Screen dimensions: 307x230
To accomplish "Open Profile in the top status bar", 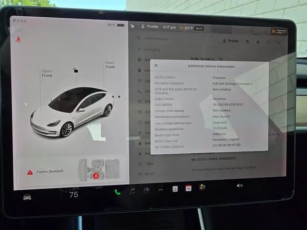I will coord(150,27).
